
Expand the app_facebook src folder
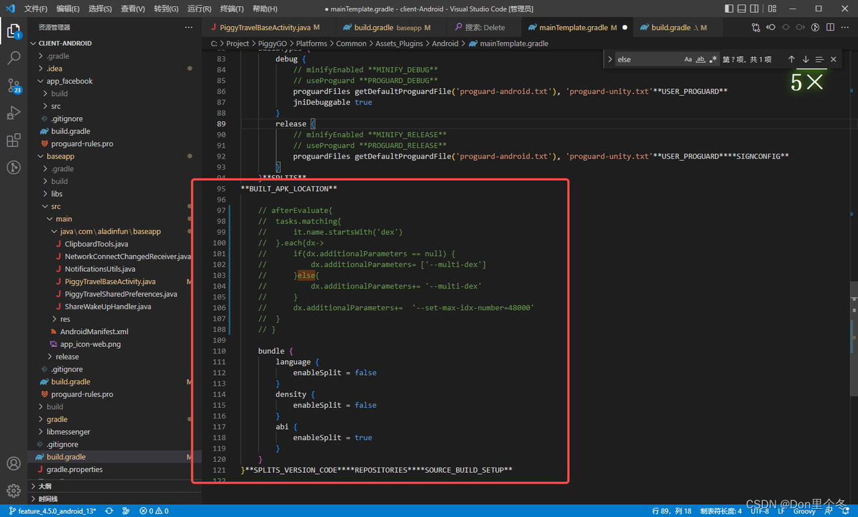pos(56,106)
